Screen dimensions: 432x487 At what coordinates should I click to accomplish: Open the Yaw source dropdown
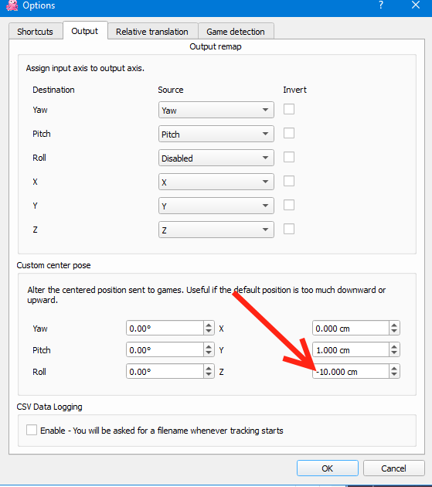[x=216, y=110]
